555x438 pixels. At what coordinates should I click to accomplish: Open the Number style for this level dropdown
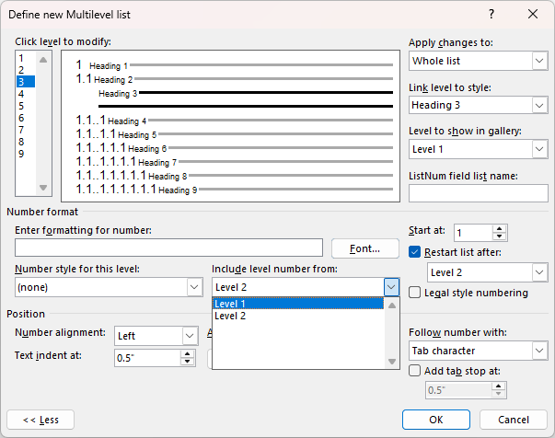194,287
